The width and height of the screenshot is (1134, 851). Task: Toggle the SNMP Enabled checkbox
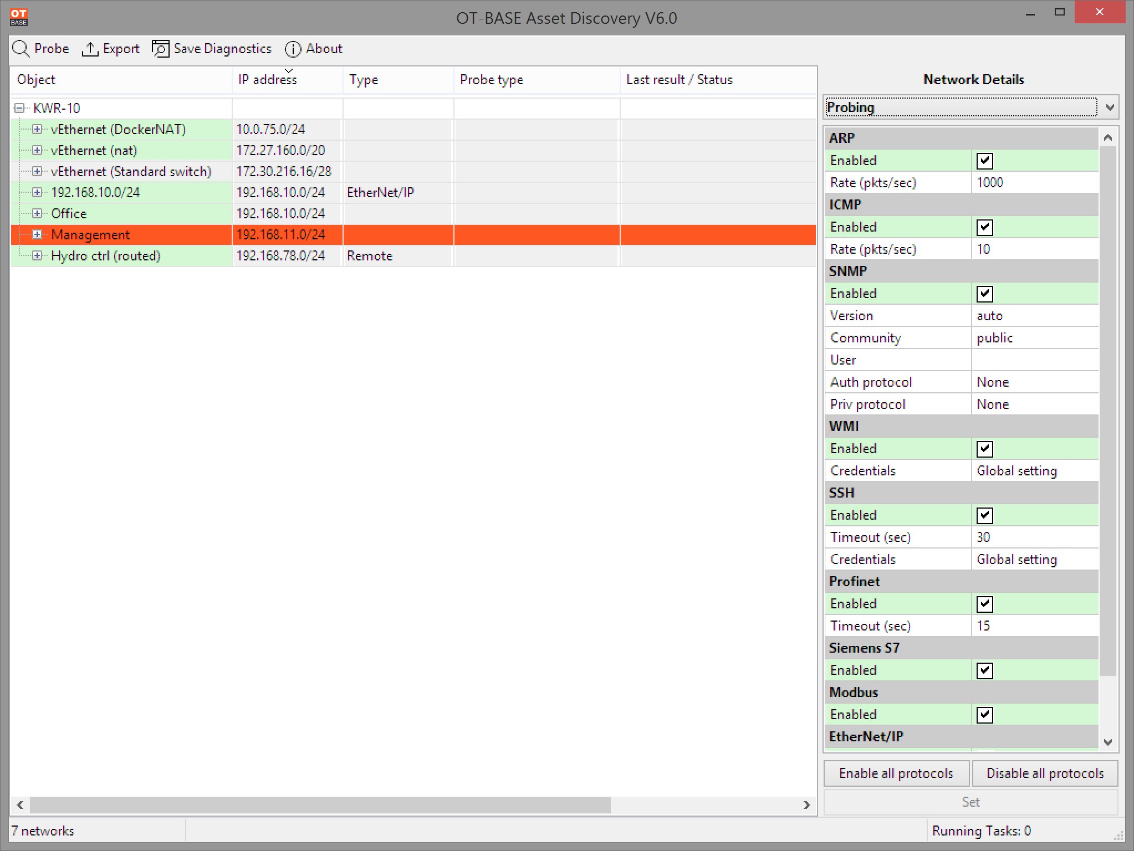point(984,294)
